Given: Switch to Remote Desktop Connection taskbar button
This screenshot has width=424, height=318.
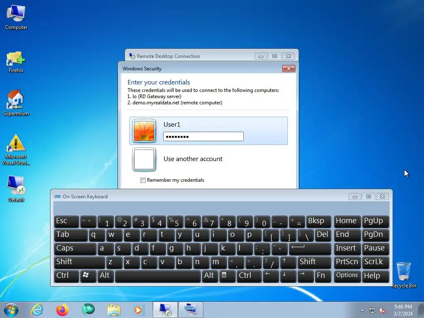Looking at the screenshot, I should click(165, 310).
